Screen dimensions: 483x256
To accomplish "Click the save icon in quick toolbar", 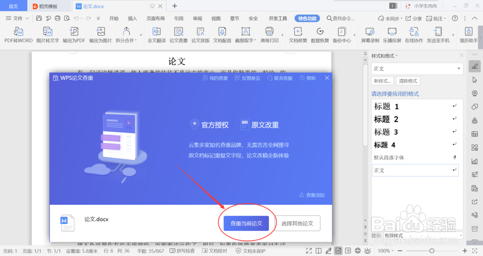I will pyautogui.click(x=39, y=18).
